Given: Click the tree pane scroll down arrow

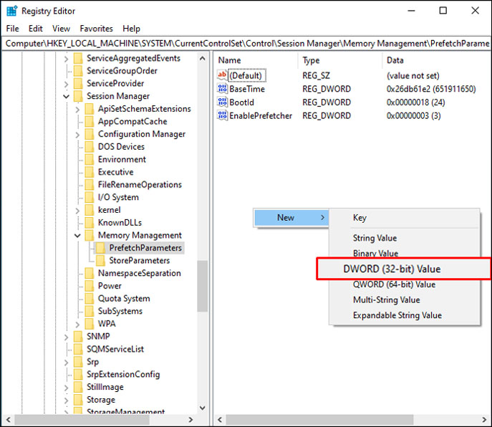Looking at the screenshot, I should [x=203, y=408].
